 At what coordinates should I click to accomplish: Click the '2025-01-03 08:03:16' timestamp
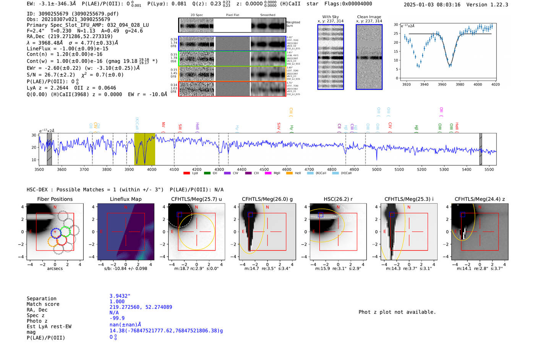(432, 5)
